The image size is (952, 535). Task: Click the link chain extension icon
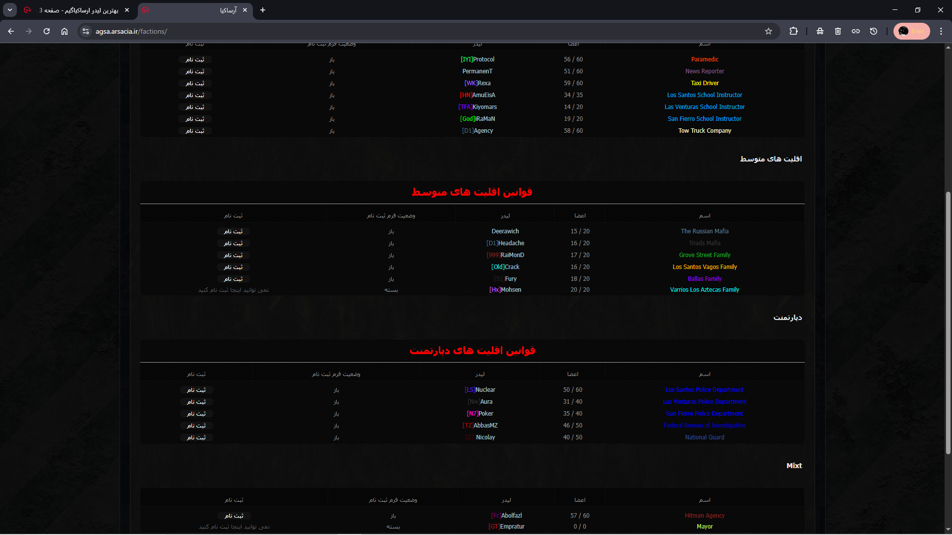(856, 31)
